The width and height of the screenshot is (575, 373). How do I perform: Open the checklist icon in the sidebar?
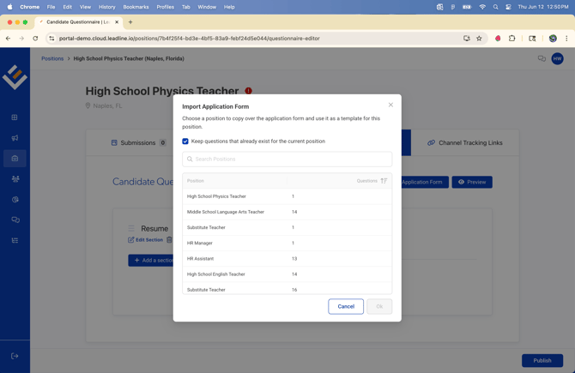click(15, 241)
